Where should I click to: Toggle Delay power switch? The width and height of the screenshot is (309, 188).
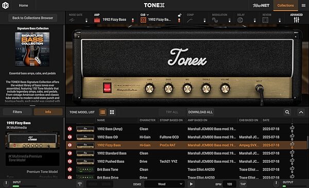tap(255, 20)
